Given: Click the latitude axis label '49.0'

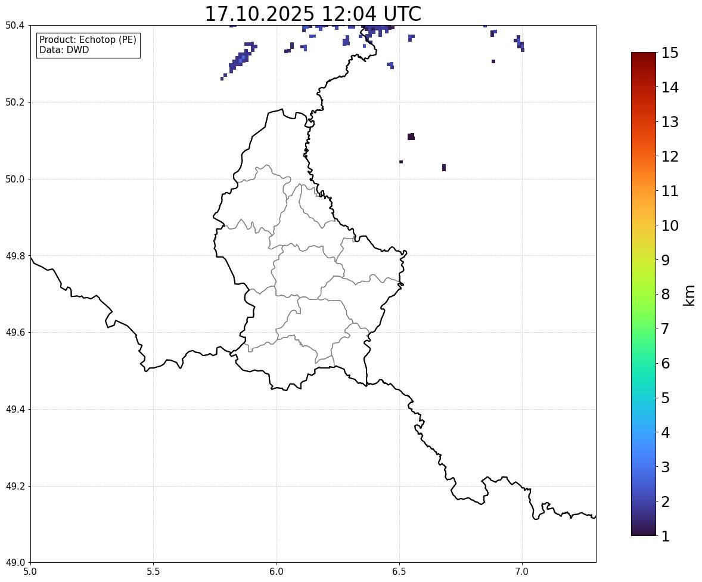Looking at the screenshot, I should coord(14,563).
